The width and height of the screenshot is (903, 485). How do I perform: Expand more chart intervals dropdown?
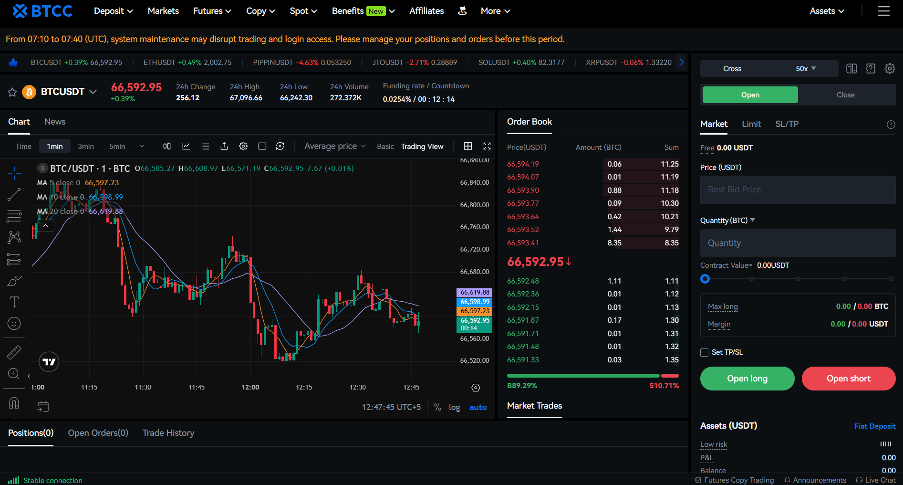pos(142,146)
